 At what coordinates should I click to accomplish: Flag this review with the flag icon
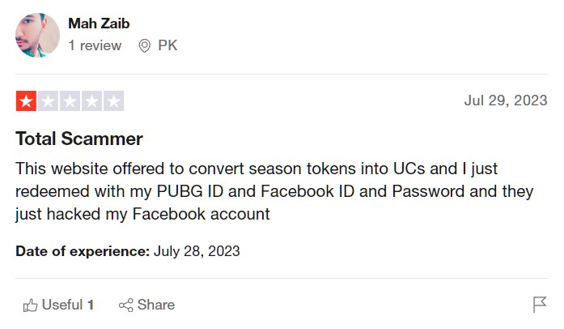click(x=540, y=305)
